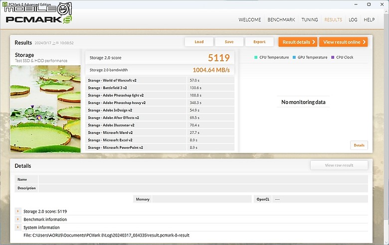The width and height of the screenshot is (389, 245).
Task: Maximize the PCMark 8 window
Action: click(369, 4)
